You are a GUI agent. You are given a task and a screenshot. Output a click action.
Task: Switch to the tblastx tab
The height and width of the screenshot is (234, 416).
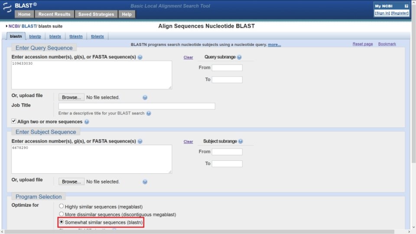(x=97, y=36)
